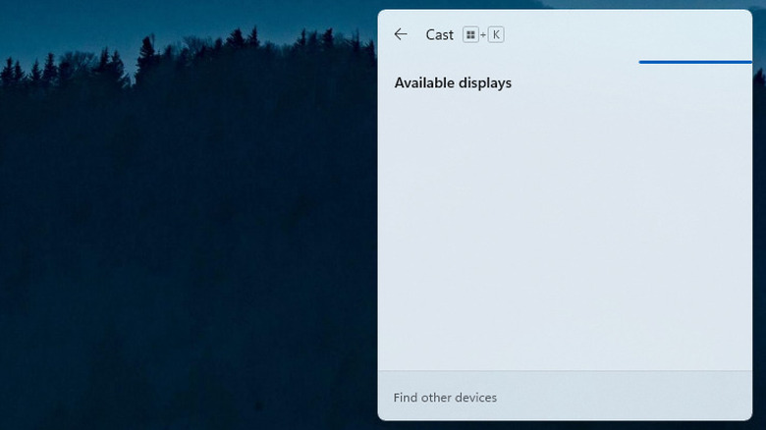Click the Windows logo key icon
This screenshot has width=766, height=430.
point(470,34)
